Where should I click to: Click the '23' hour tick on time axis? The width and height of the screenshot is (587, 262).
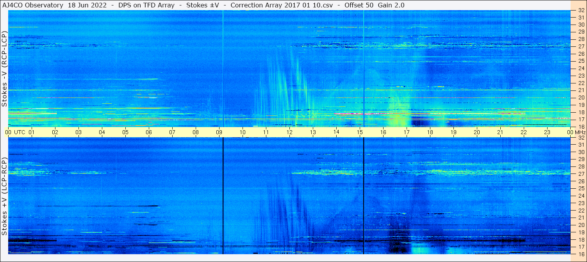pyautogui.click(x=547, y=132)
